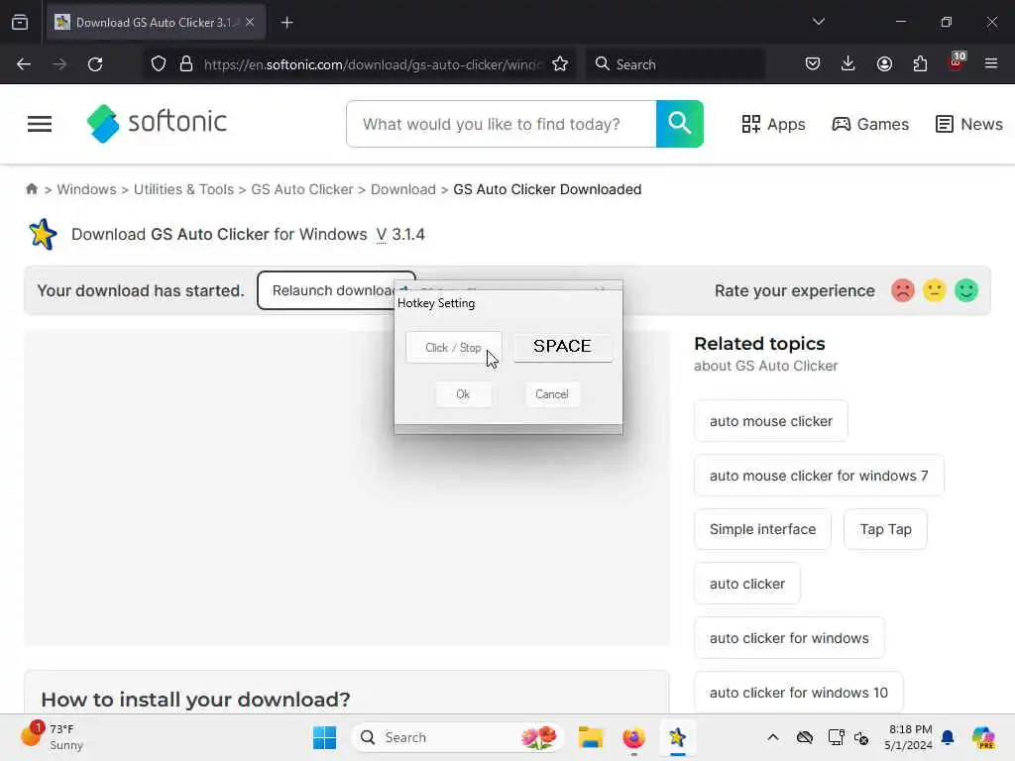Bookmark this page with the star
Viewport: 1015px width, 761px height.
[x=560, y=64]
